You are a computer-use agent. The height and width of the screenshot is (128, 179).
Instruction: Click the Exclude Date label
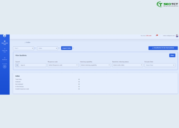click(149, 62)
